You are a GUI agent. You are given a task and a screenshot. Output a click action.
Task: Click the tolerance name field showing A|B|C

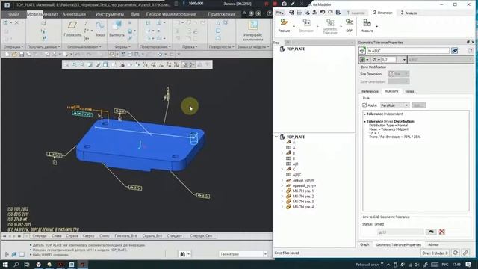click(x=408, y=51)
